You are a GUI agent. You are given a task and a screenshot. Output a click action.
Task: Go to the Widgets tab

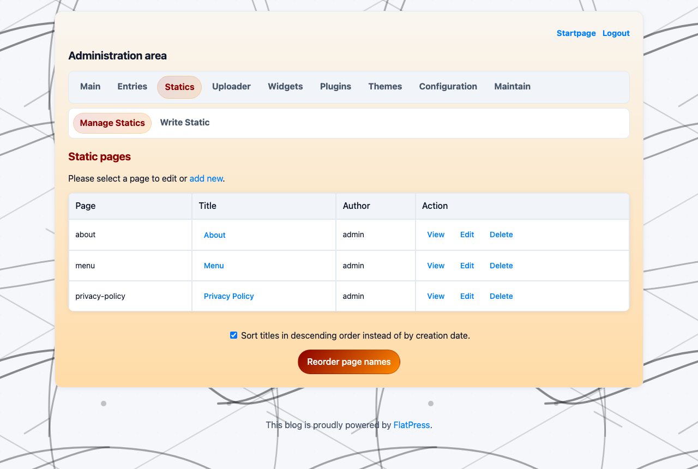click(285, 87)
